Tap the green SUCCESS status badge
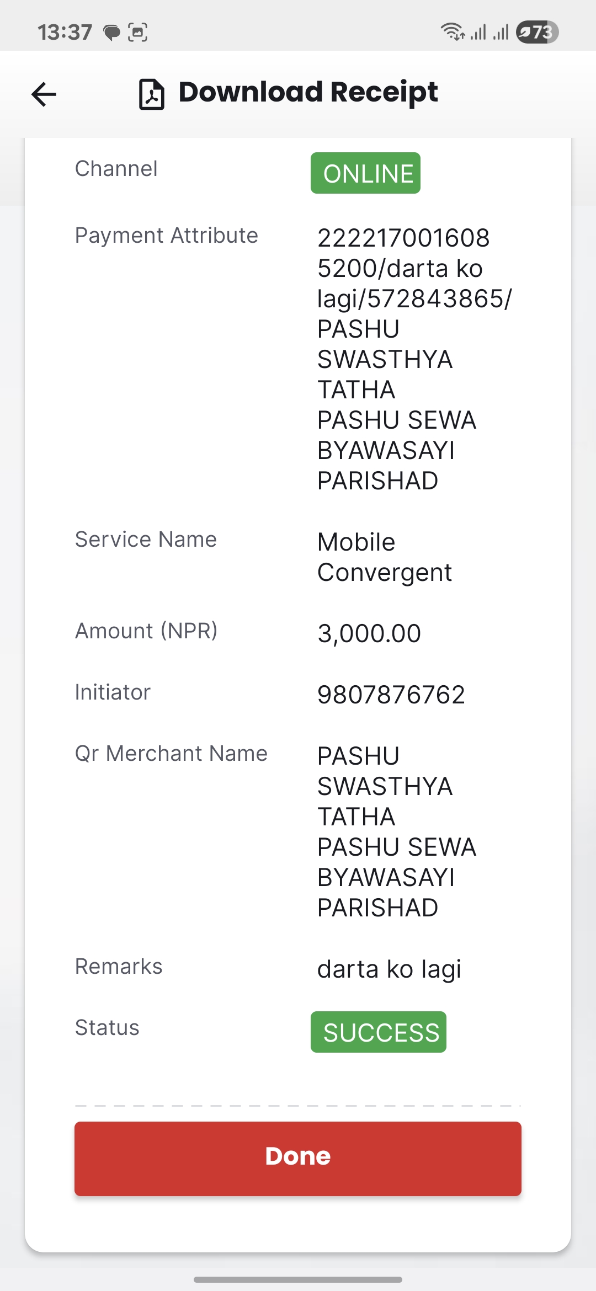596x1291 pixels. pos(379,1032)
